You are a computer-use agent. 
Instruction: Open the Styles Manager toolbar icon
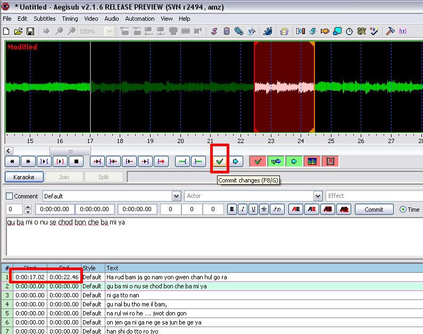pos(214,31)
